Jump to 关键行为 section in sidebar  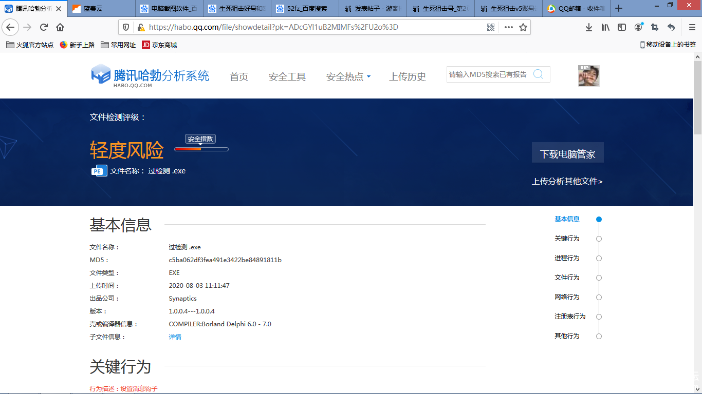coord(567,239)
